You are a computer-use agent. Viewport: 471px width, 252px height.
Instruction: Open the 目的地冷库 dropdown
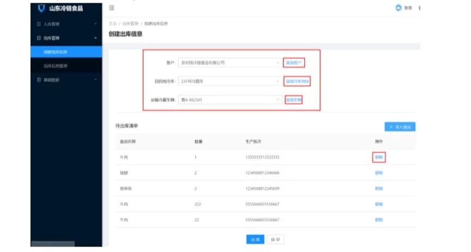tap(230, 81)
